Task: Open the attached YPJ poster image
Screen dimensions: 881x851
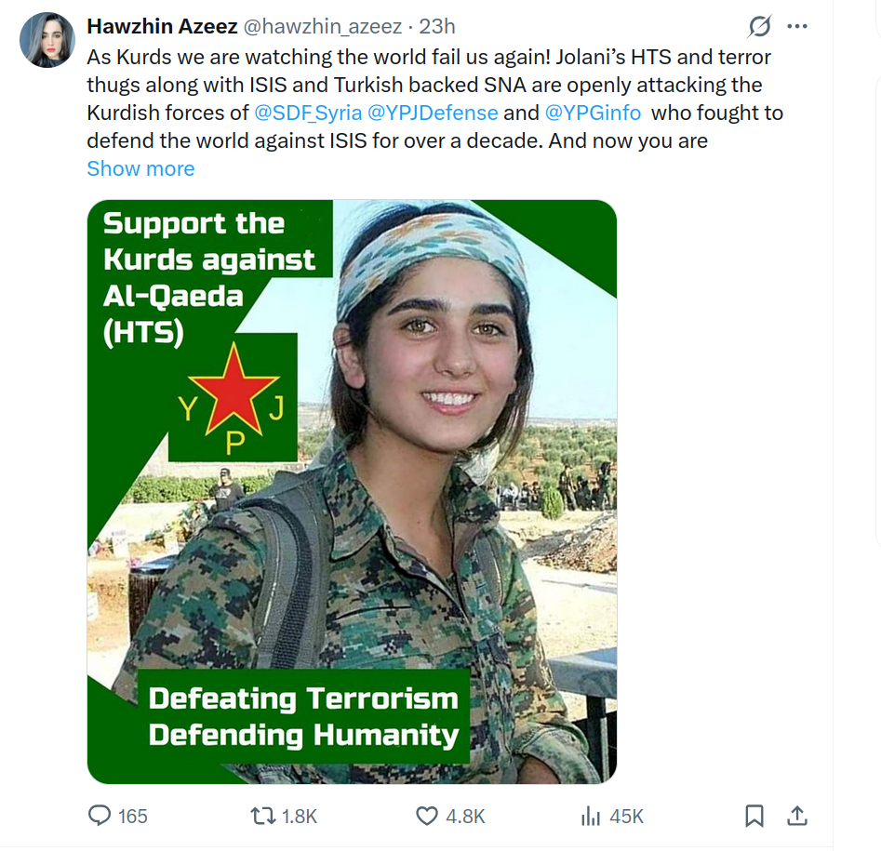Action: 353,491
